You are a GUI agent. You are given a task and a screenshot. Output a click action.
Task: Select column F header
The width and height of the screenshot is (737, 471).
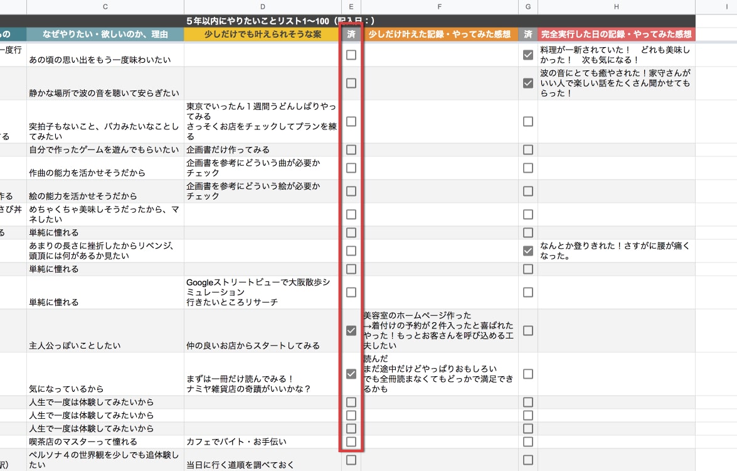[440, 6]
